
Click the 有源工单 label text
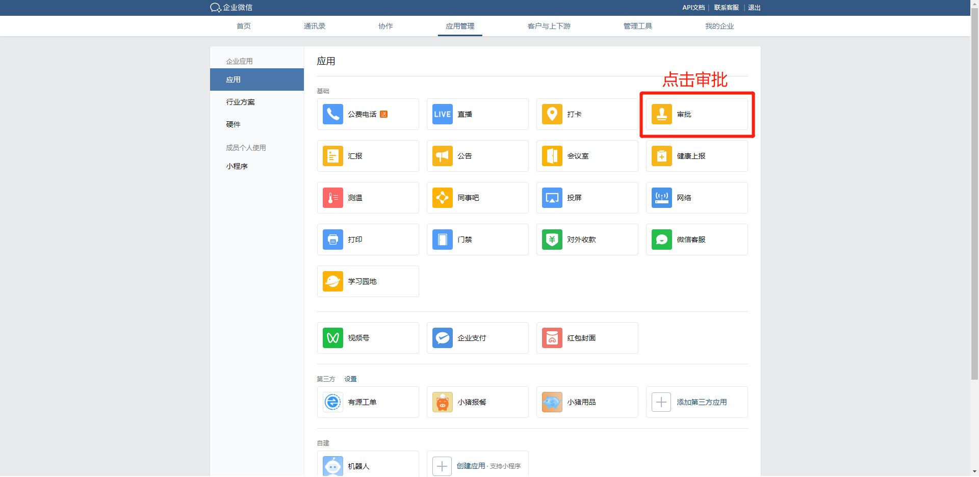click(362, 402)
